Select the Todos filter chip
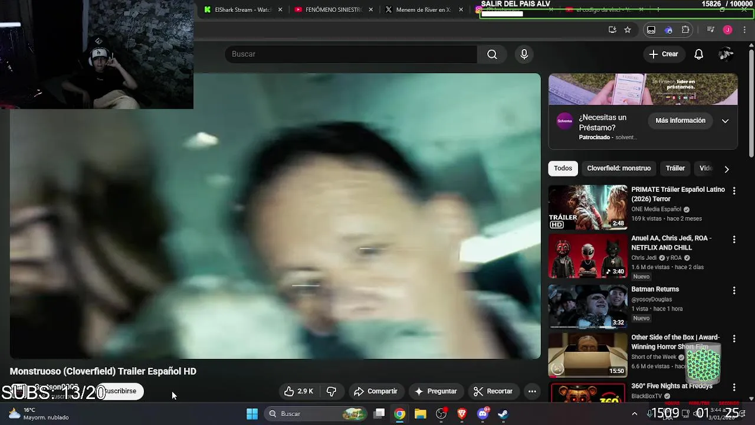The height and width of the screenshot is (425, 755). click(563, 168)
